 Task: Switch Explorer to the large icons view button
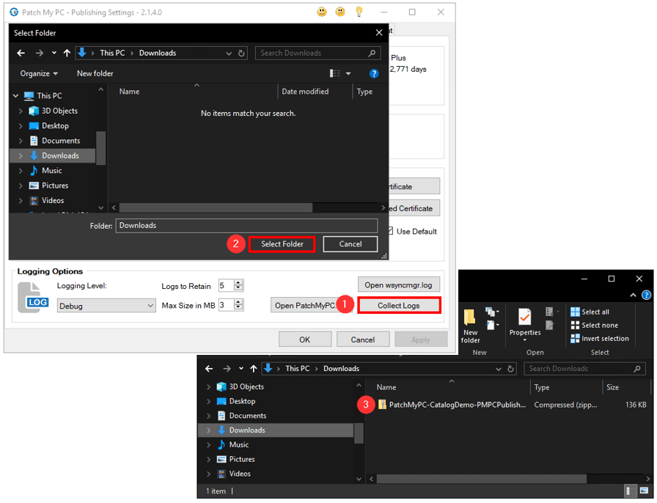pos(645,491)
